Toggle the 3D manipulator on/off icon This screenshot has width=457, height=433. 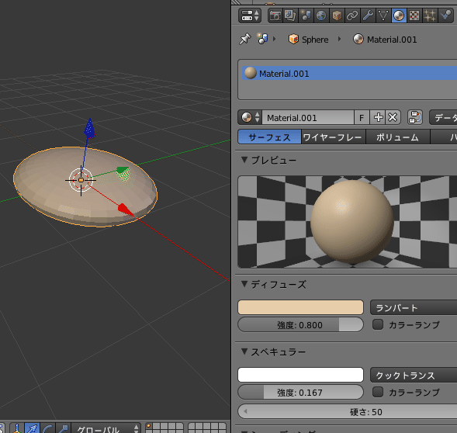click(17, 428)
